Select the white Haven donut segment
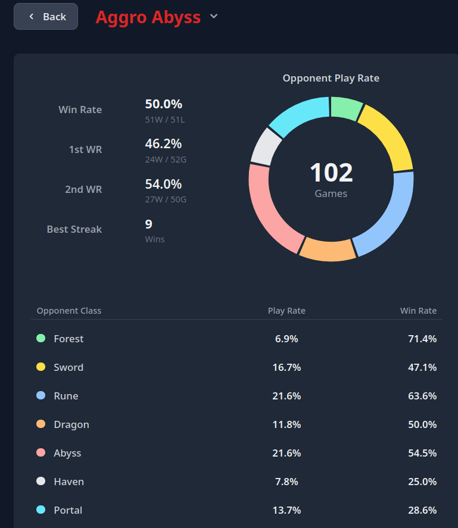458x528 pixels. click(x=265, y=147)
